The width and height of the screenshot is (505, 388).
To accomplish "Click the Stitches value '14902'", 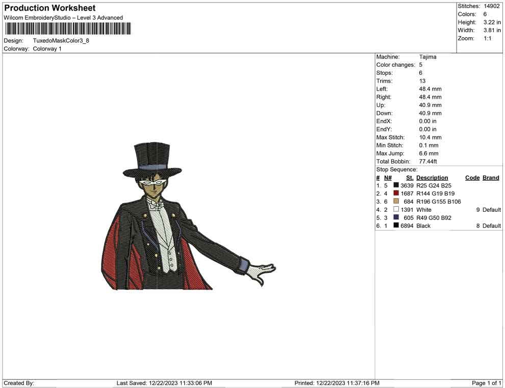I will 491,6.
